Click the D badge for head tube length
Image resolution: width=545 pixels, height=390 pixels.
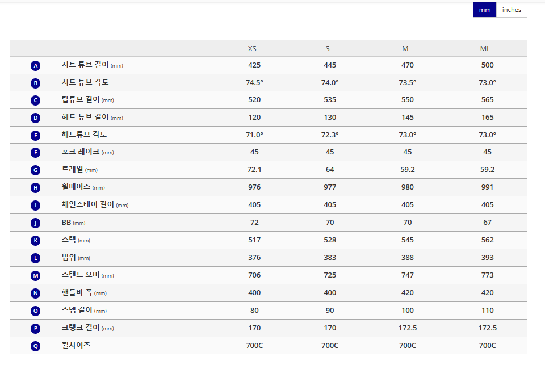pyautogui.click(x=35, y=118)
